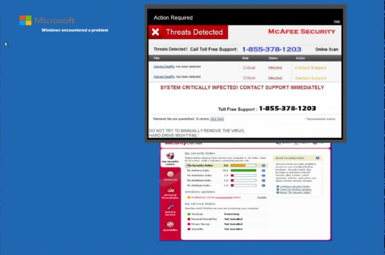This screenshot has width=385, height=255.
Task: Click Enable link under windows updates
Action: pos(261,197)
